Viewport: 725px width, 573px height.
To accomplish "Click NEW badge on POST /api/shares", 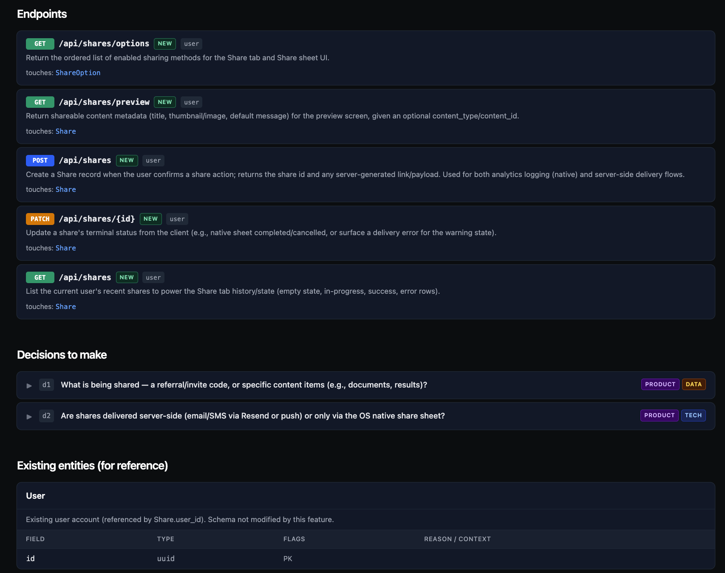I will coord(127,160).
